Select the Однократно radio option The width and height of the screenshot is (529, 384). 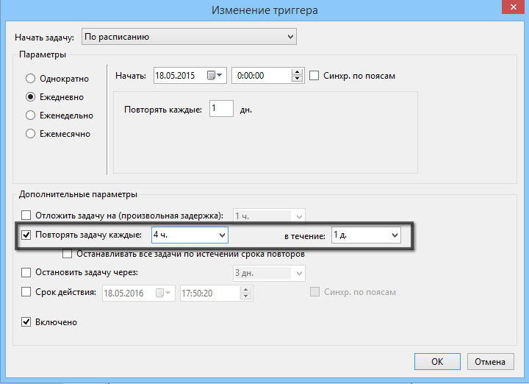(30, 79)
